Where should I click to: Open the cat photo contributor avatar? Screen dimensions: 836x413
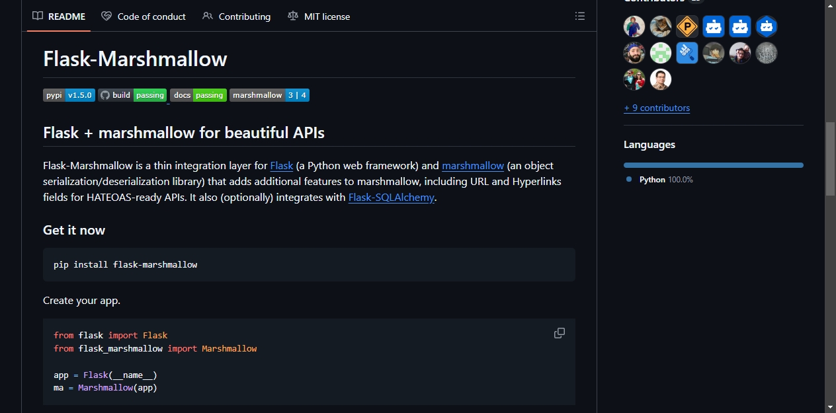(x=661, y=26)
